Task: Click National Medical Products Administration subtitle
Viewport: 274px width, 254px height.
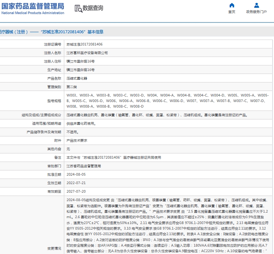Action: coord(32,13)
